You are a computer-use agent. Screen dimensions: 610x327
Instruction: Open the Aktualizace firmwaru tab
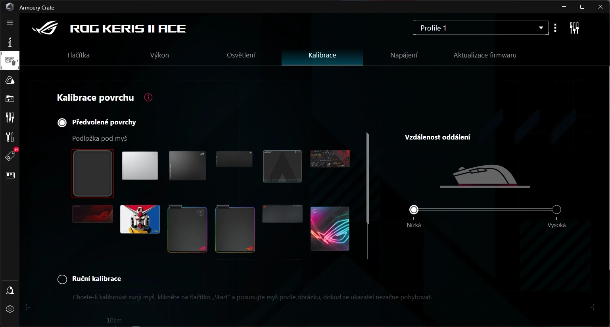click(x=485, y=55)
